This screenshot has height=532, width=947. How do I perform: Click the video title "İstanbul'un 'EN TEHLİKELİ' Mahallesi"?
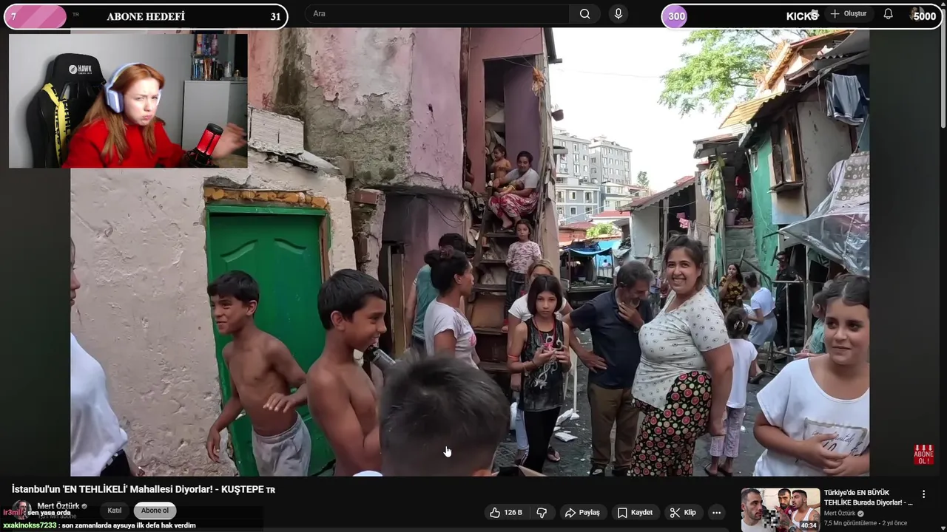[143, 489]
